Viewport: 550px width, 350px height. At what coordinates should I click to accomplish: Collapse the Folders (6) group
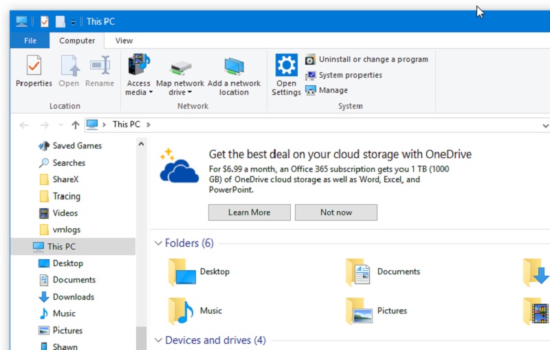(x=158, y=243)
